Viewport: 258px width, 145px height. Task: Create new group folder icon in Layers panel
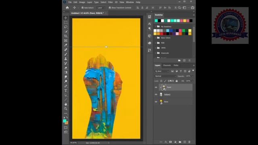pyautogui.click(x=180, y=142)
